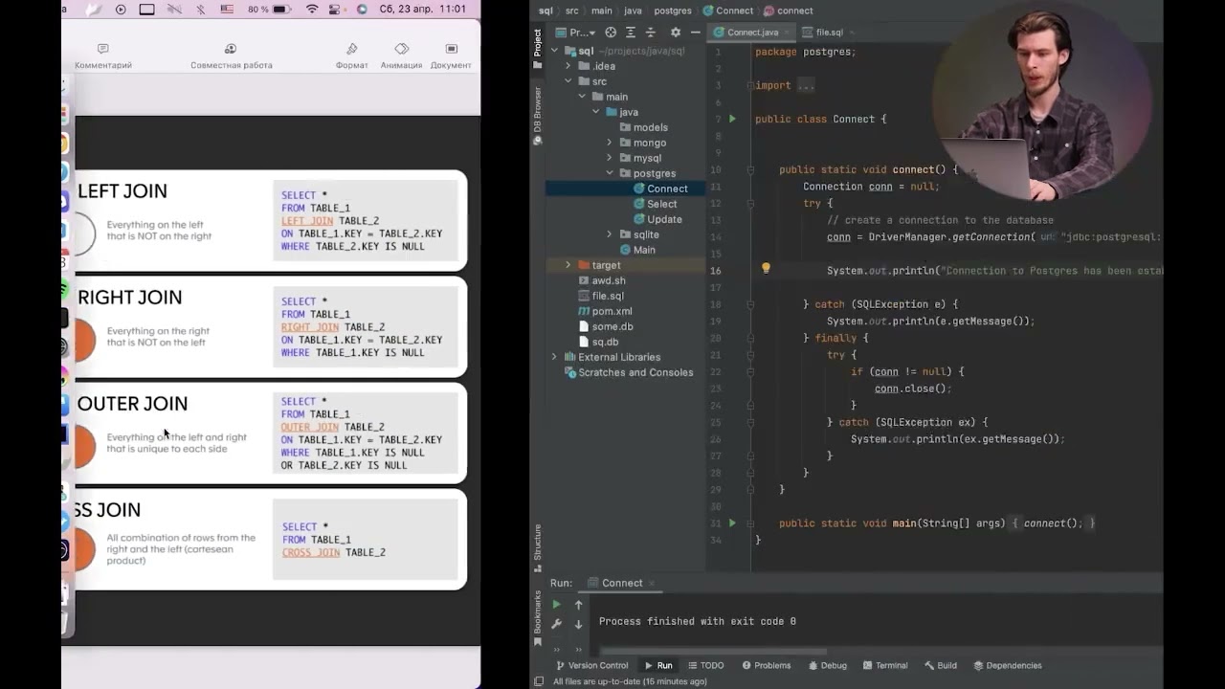Rerun Connect with green play icon
Screen dimensions: 1225x689
point(556,604)
